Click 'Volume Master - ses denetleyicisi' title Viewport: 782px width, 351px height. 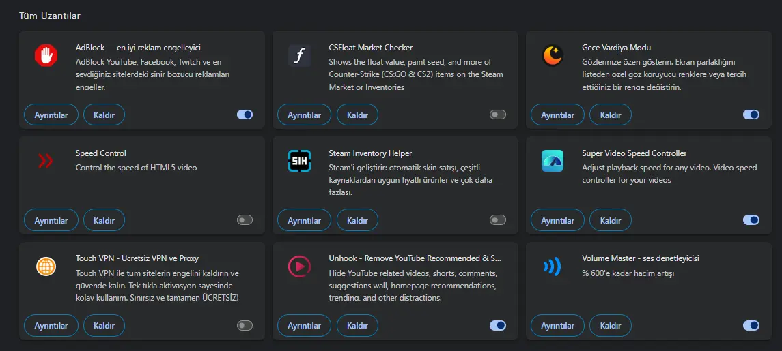(x=641, y=259)
